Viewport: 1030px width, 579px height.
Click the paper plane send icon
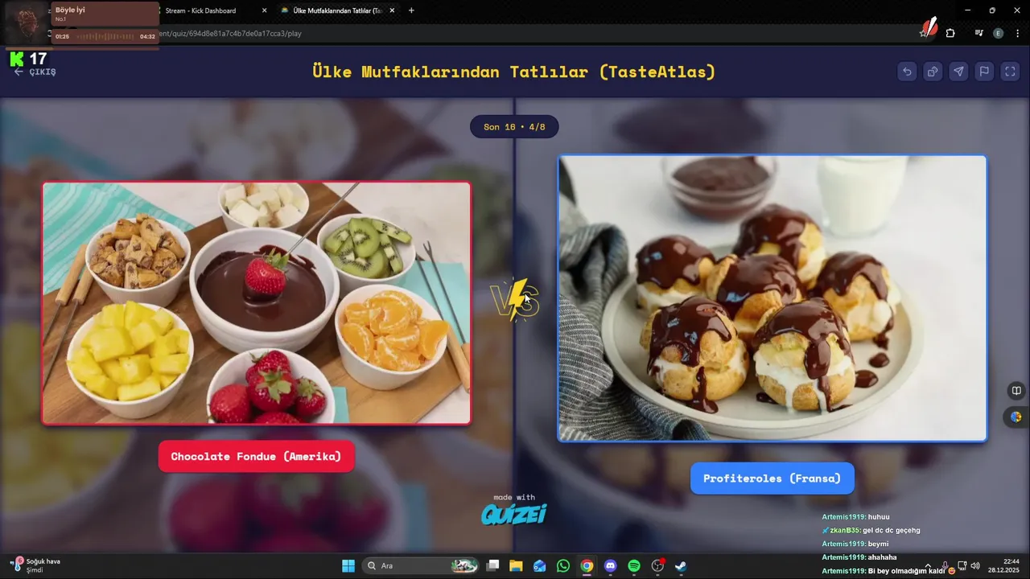click(958, 72)
